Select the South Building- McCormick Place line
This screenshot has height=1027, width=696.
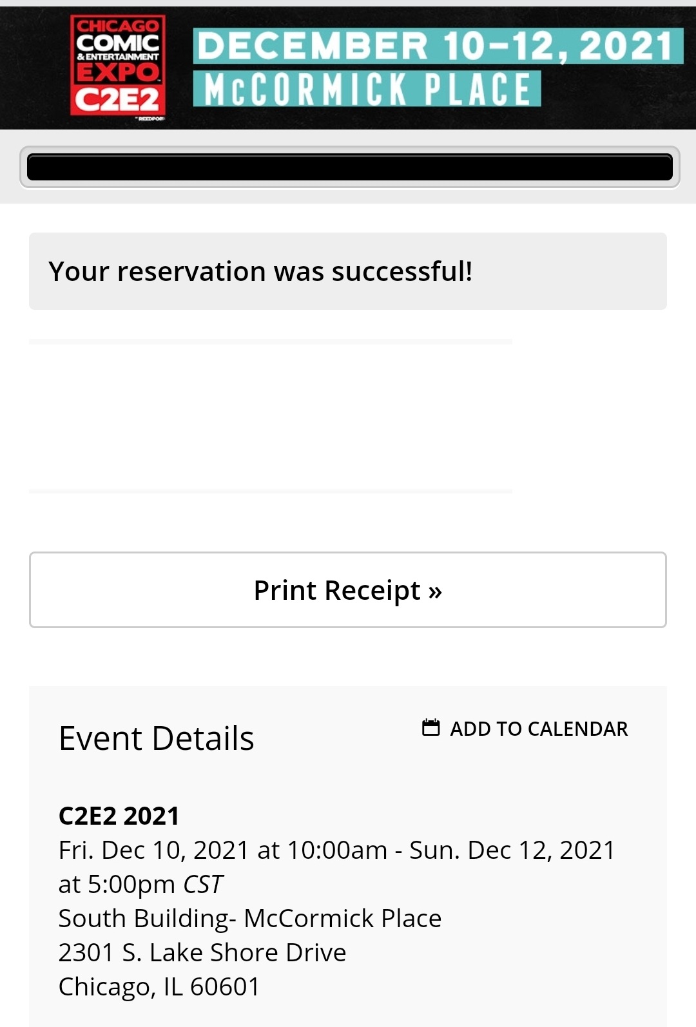pos(250,918)
